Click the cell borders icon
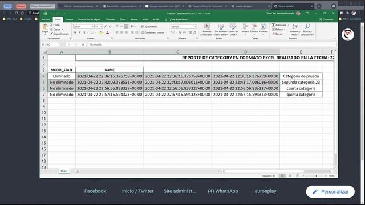365x205 pixels. [92, 32]
